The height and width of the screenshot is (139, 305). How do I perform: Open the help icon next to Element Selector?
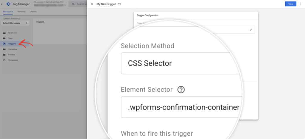[x=181, y=90]
